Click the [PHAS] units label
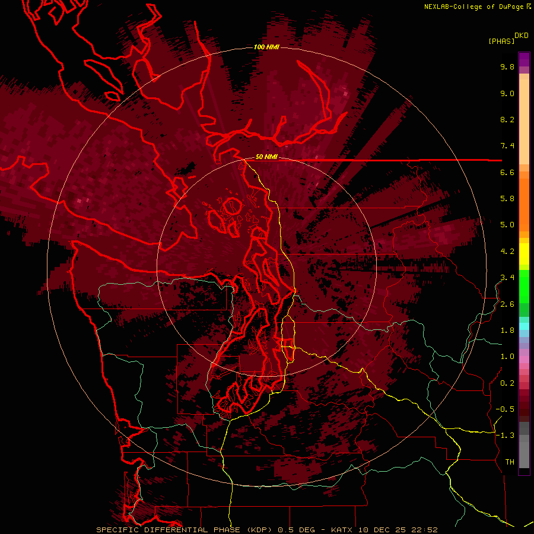This screenshot has width=534, height=534. point(501,41)
